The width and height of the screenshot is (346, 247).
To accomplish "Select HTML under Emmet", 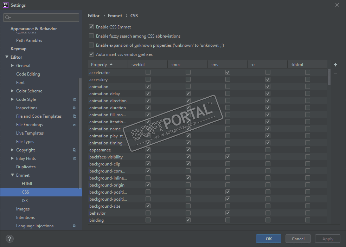I will pyautogui.click(x=27, y=184).
